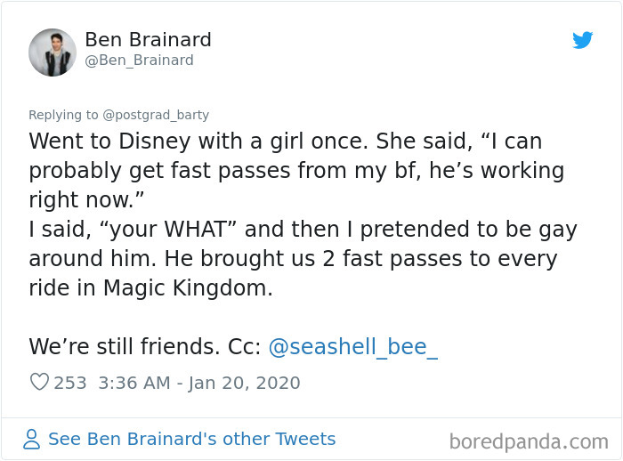Open the @postgrad_barty mention
Image resolution: width=623 pixels, height=461 pixels.
pos(156,115)
